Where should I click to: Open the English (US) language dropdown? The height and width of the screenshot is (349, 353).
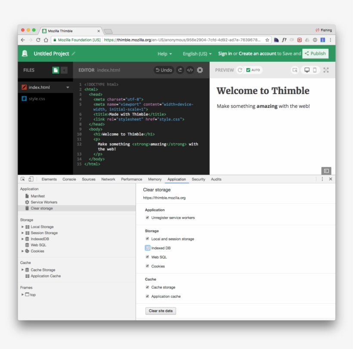click(197, 53)
